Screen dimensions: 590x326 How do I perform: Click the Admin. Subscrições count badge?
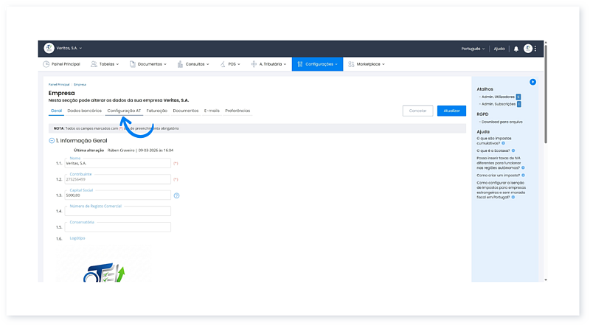click(x=518, y=104)
